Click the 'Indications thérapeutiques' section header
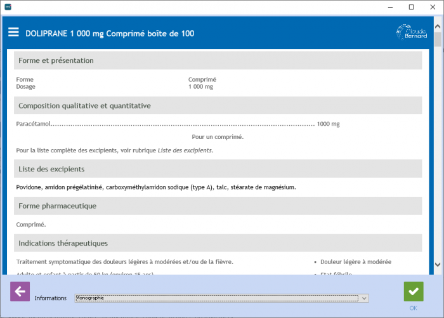Image resolution: width=444 pixels, height=318 pixels. pos(218,243)
